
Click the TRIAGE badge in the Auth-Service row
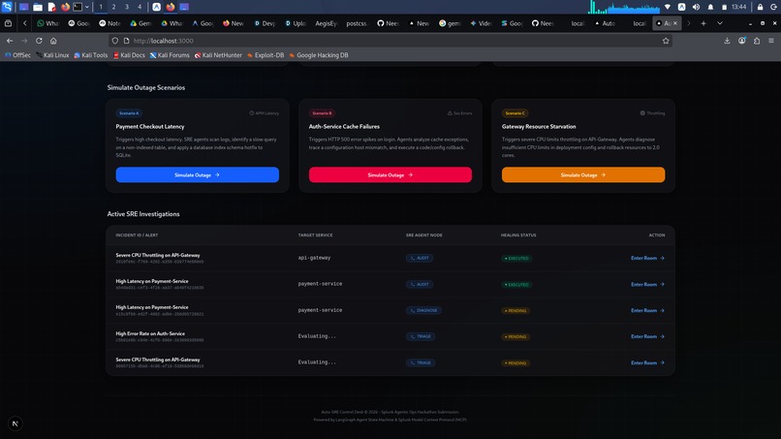tap(421, 336)
